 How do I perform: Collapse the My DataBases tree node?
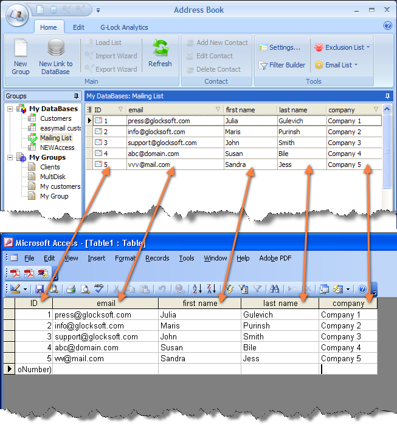(x=10, y=109)
